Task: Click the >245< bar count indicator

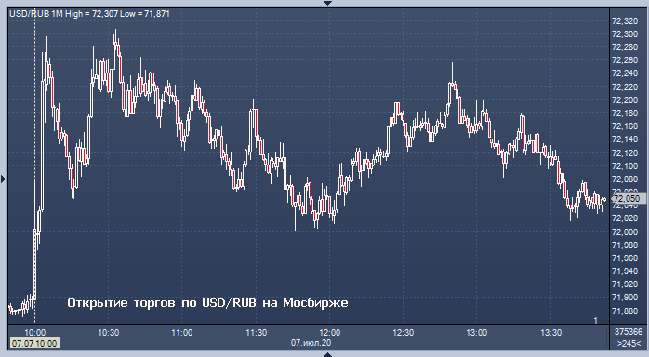Action: tap(629, 343)
